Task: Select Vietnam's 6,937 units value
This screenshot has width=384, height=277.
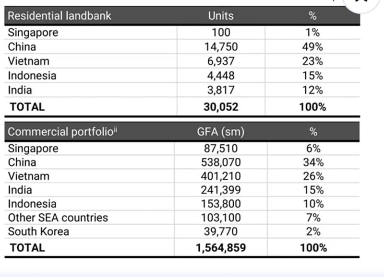Action: pyautogui.click(x=221, y=61)
